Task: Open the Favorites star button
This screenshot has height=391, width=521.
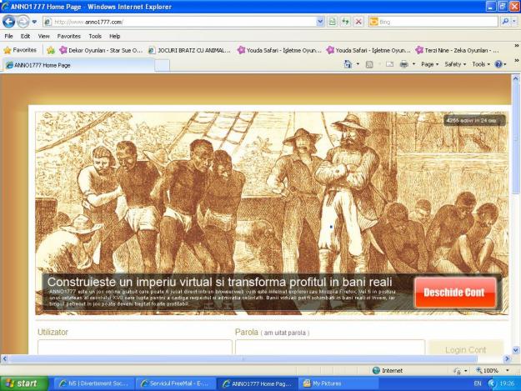Action: click(20, 50)
